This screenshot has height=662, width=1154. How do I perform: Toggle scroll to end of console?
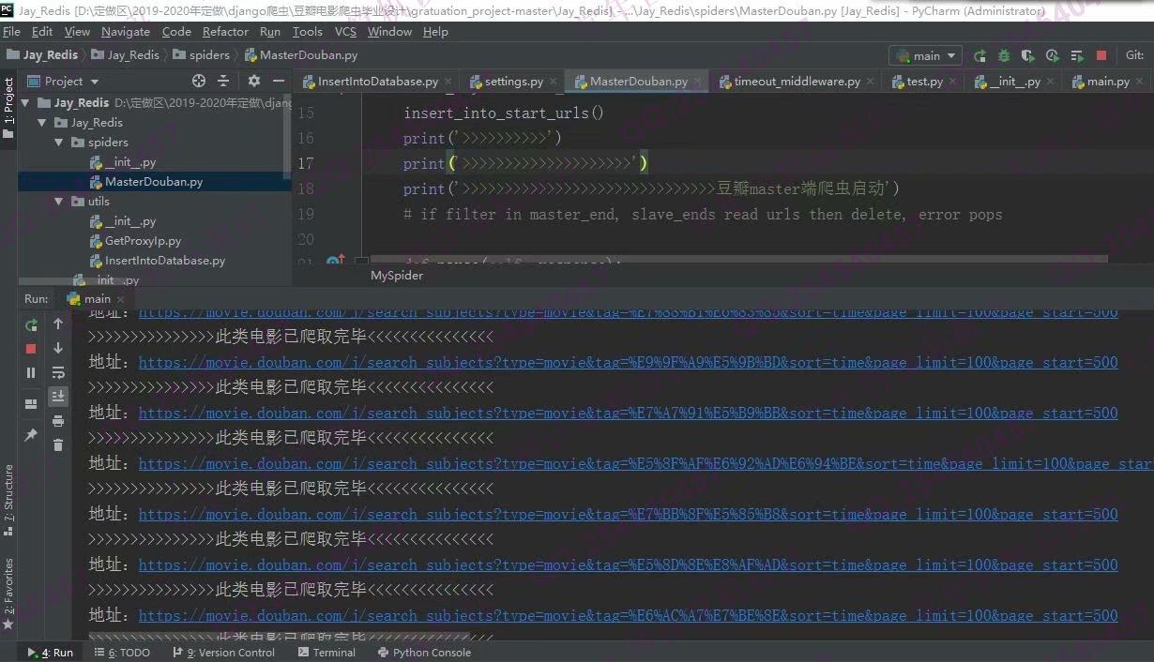(58, 397)
